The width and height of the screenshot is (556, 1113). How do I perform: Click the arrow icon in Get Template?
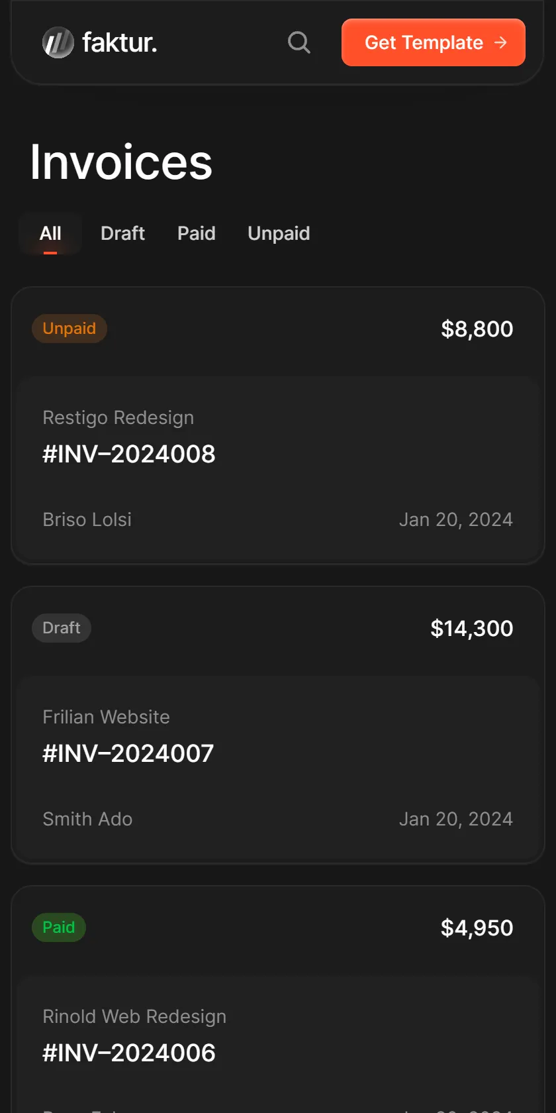click(501, 42)
